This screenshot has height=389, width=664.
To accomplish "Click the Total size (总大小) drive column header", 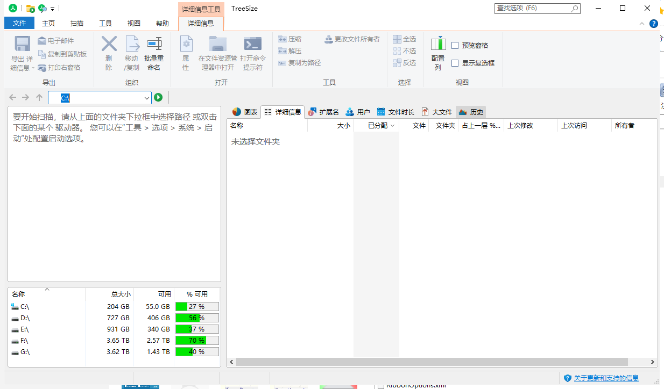I will tap(109, 294).
